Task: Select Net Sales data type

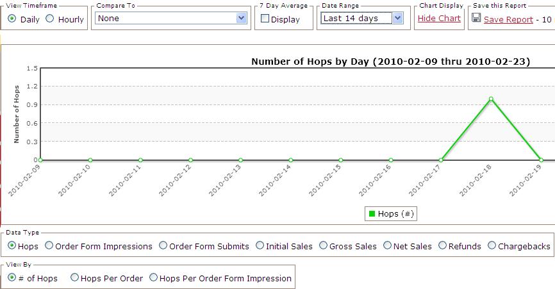Action: (x=388, y=245)
